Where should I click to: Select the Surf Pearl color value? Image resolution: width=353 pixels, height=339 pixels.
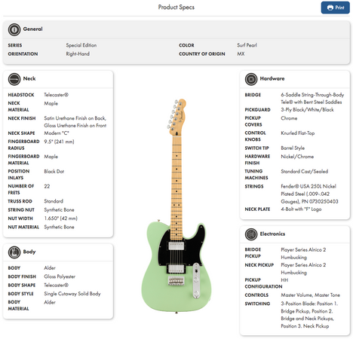247,45
